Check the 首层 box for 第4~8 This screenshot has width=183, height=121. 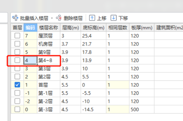(17, 60)
